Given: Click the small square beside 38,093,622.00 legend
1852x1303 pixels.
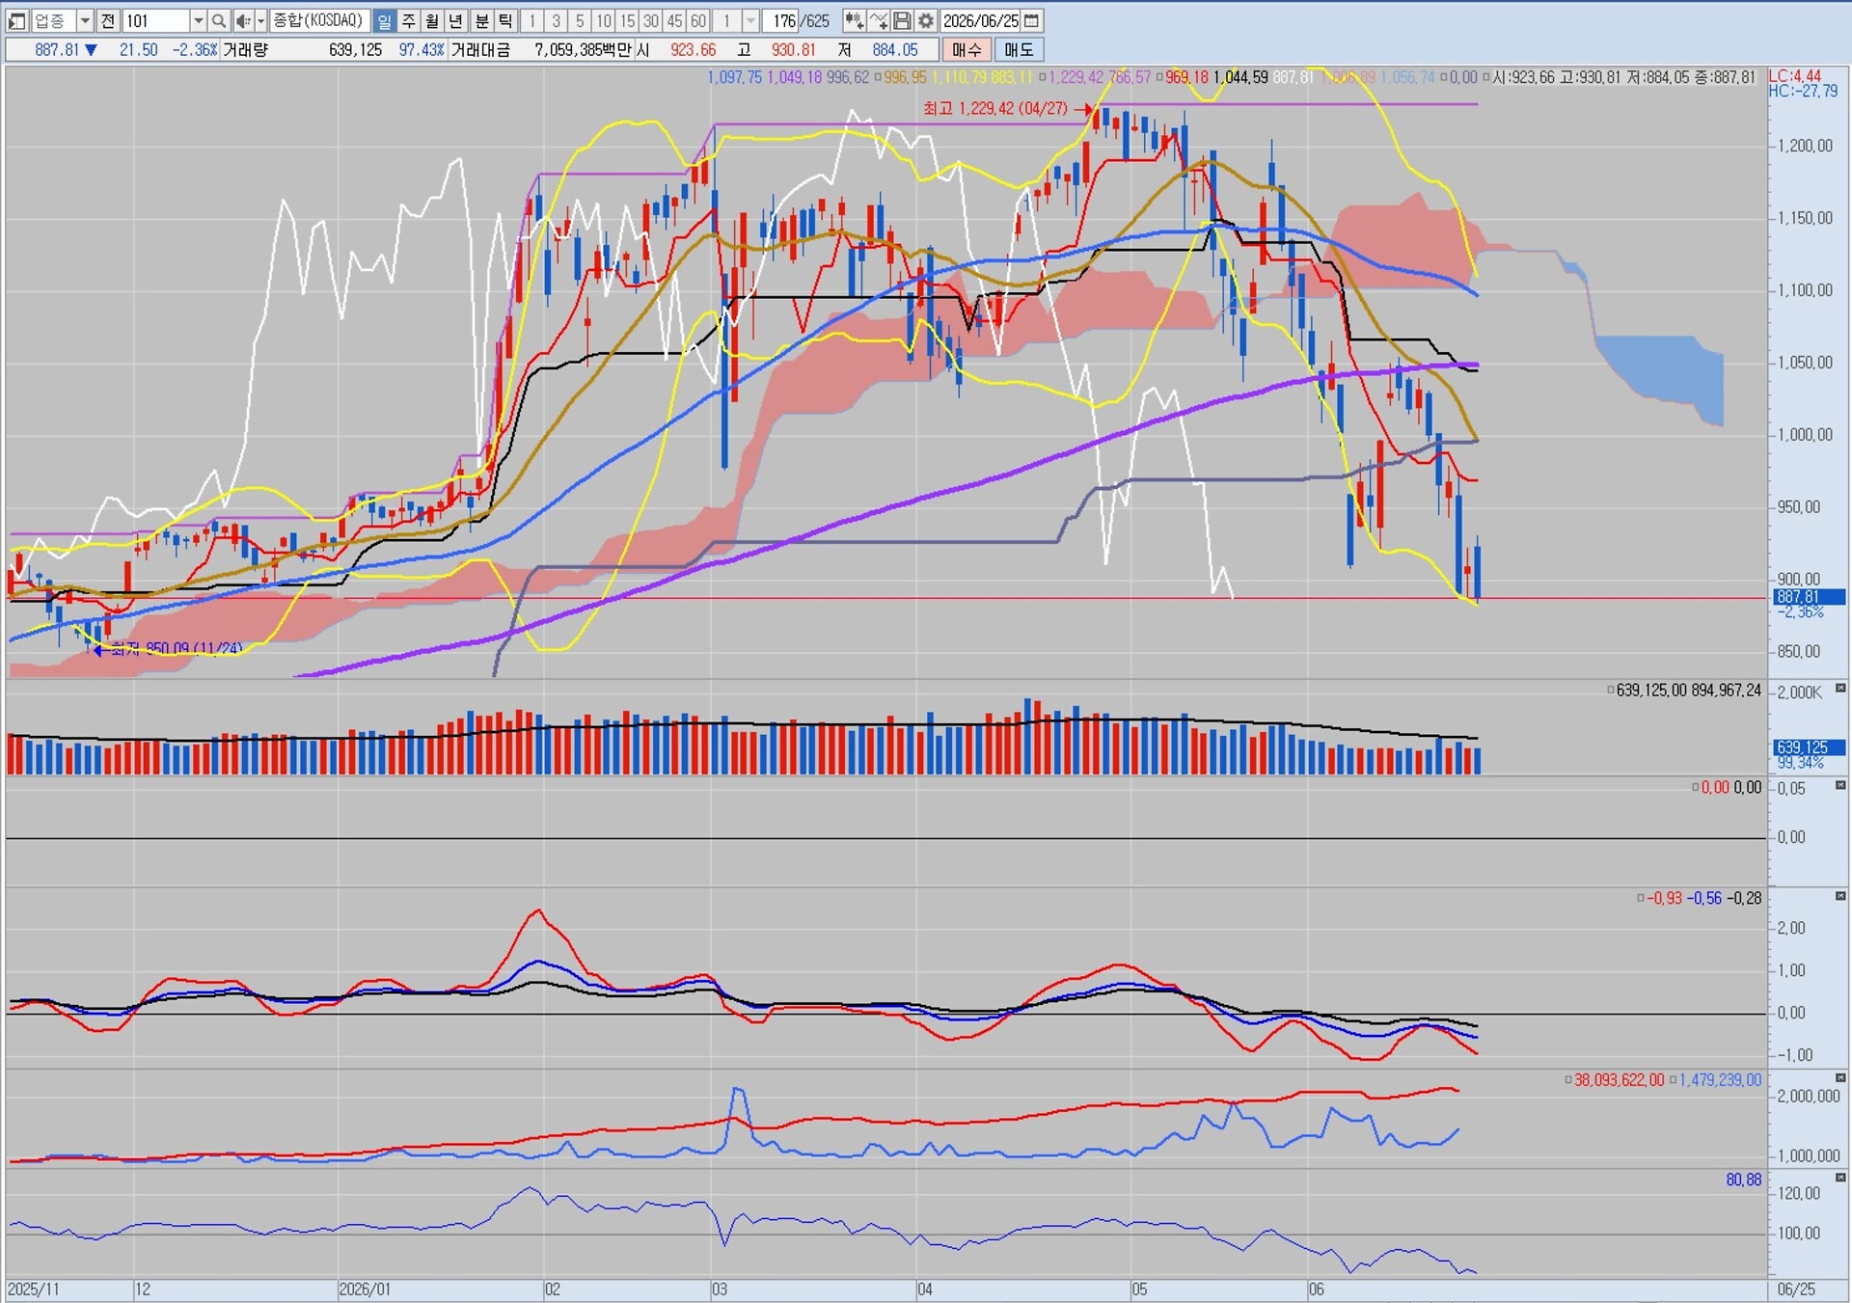Looking at the screenshot, I should coord(1568,1080).
